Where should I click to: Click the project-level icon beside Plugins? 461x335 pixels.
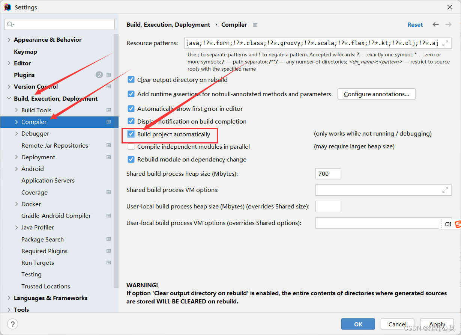[x=108, y=75]
